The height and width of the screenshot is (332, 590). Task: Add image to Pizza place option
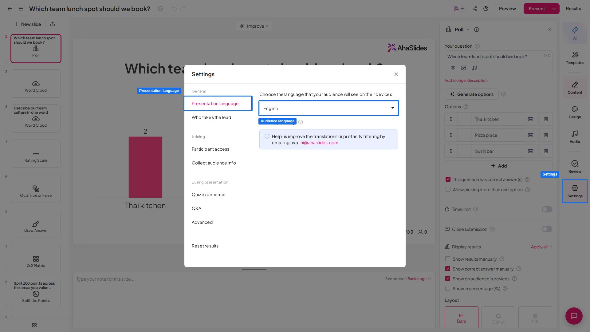pos(530,135)
